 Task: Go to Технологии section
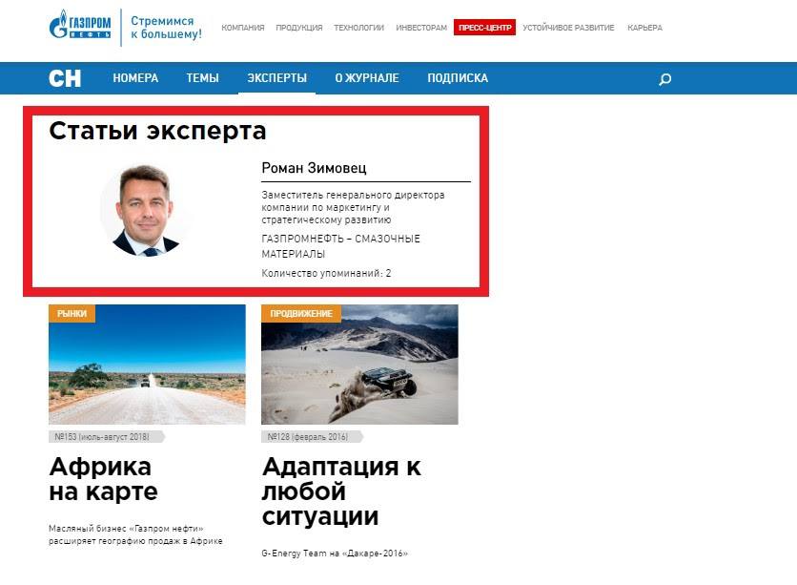click(x=358, y=28)
